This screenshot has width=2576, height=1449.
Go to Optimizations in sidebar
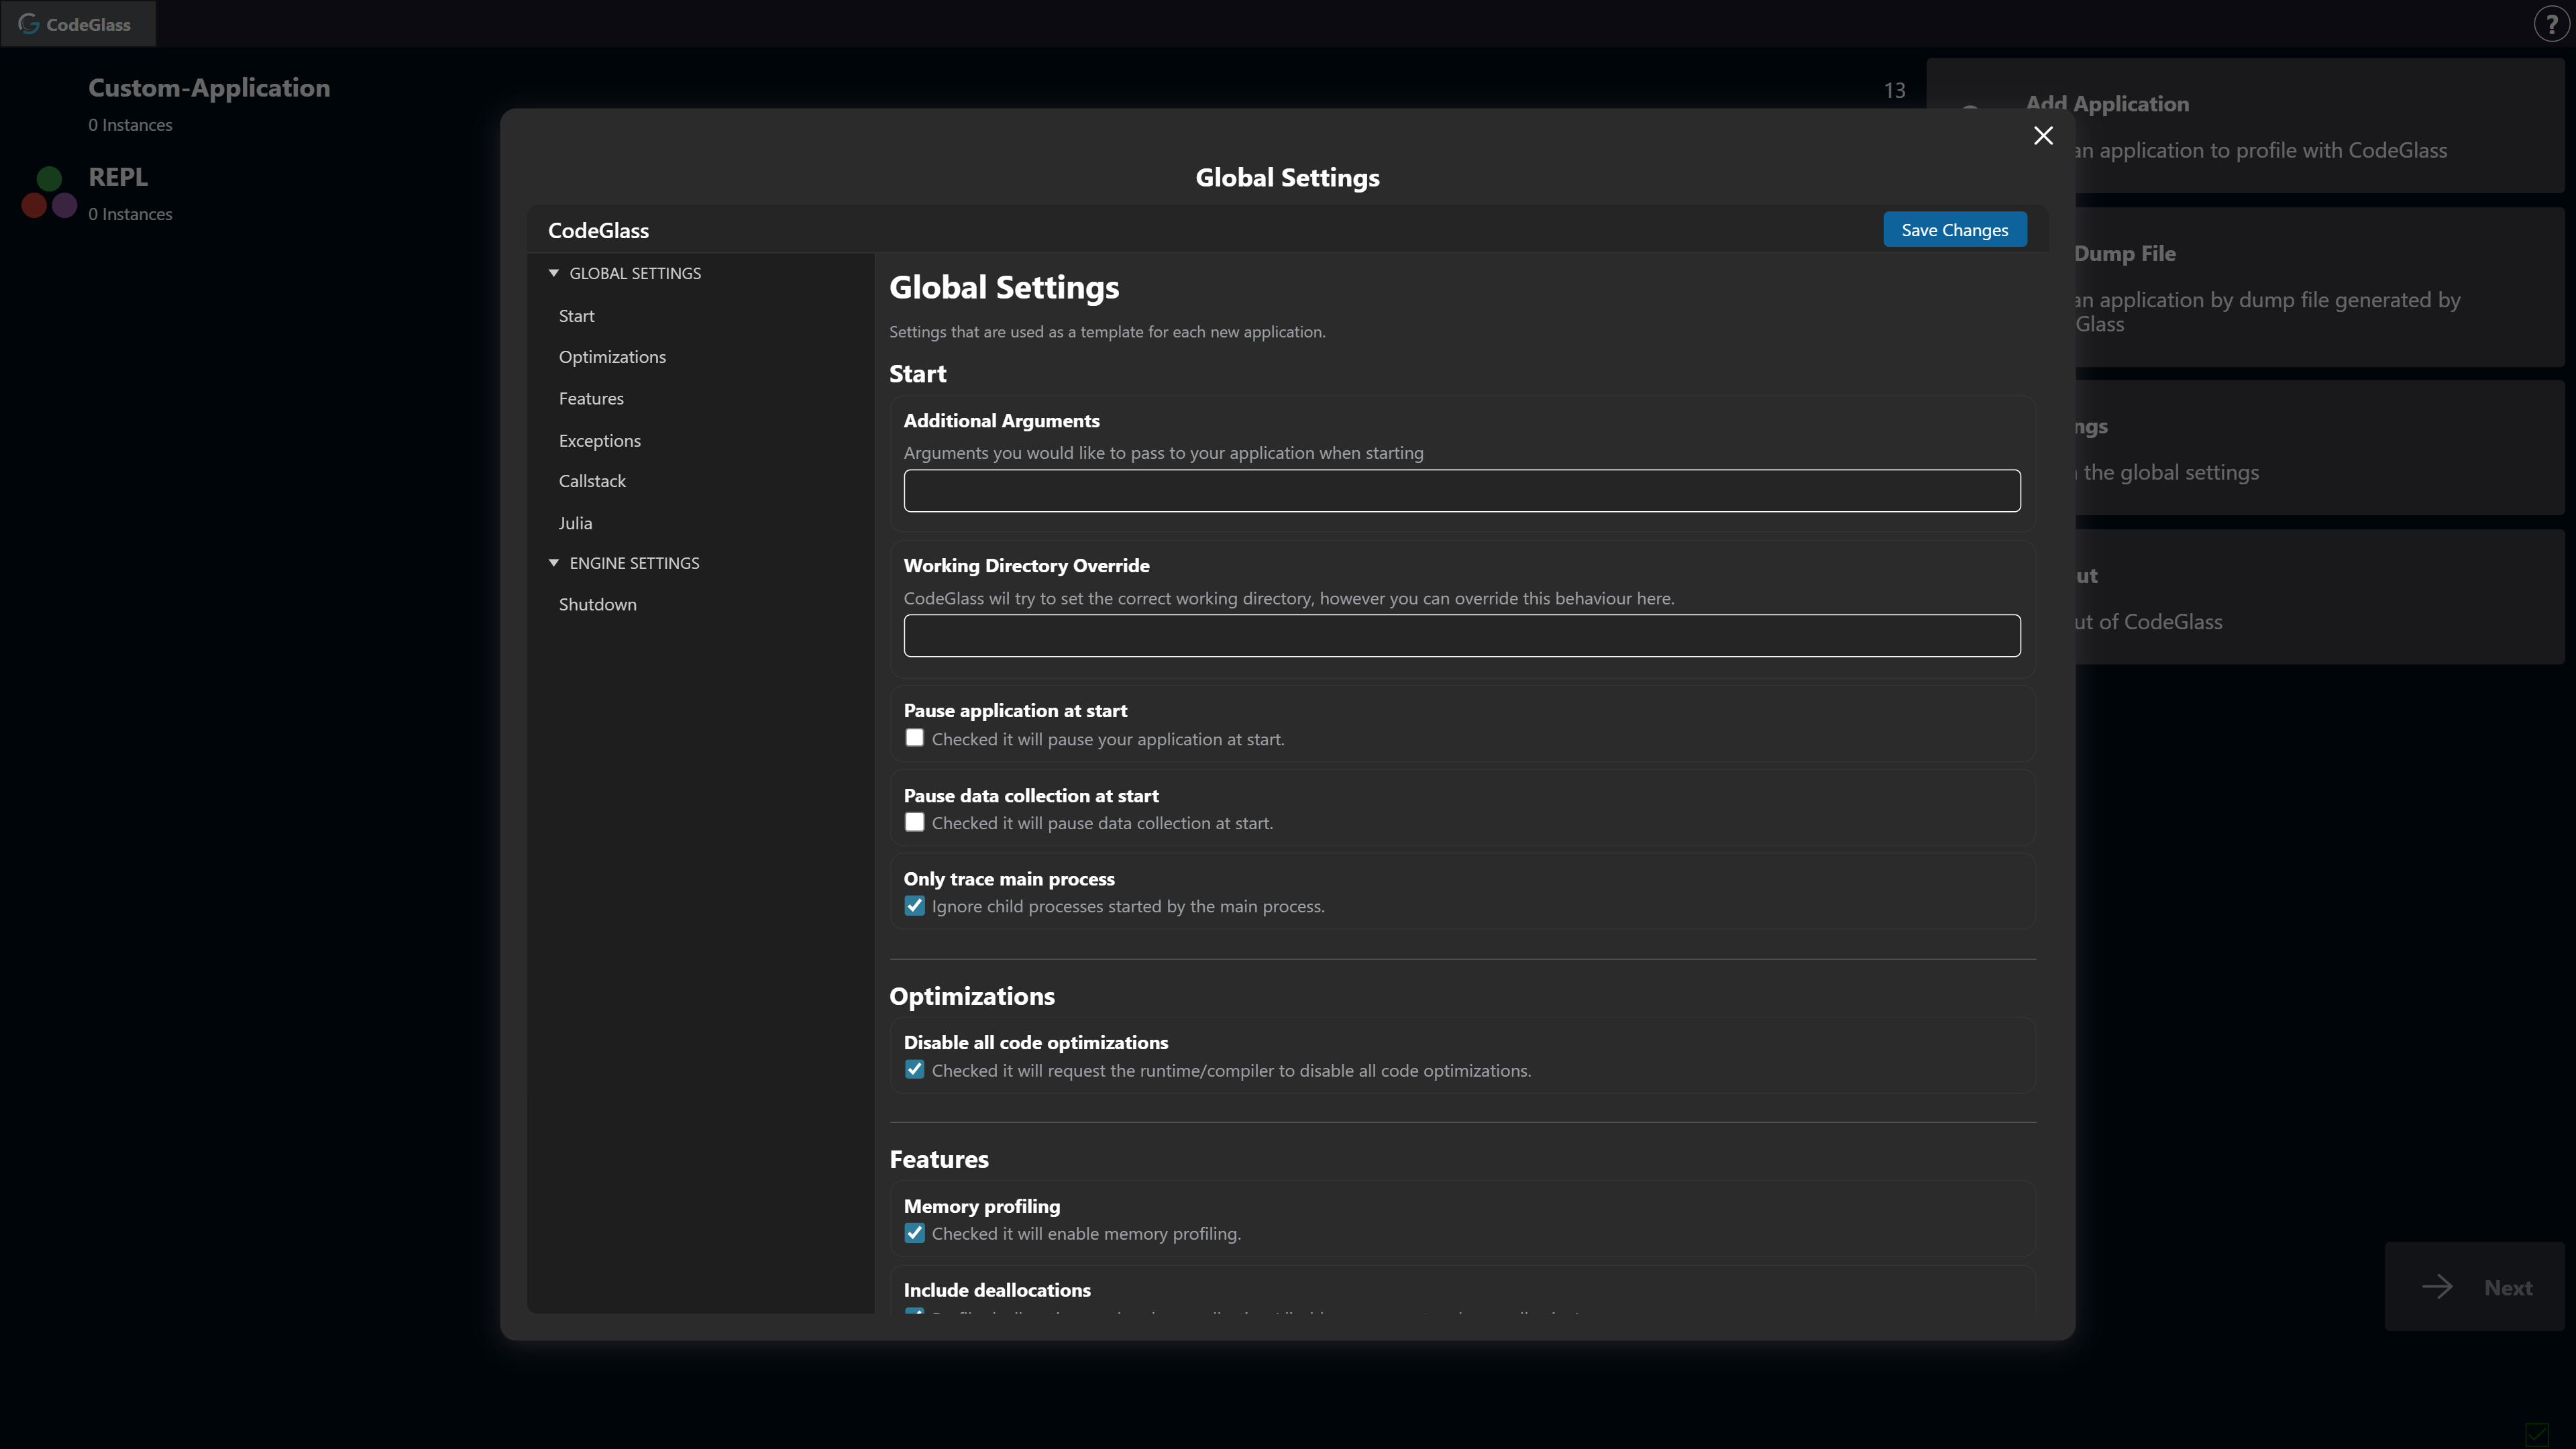[x=612, y=357]
